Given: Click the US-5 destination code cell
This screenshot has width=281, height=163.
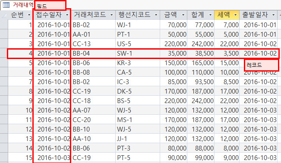Looking at the screenshot, I should 138,44.
